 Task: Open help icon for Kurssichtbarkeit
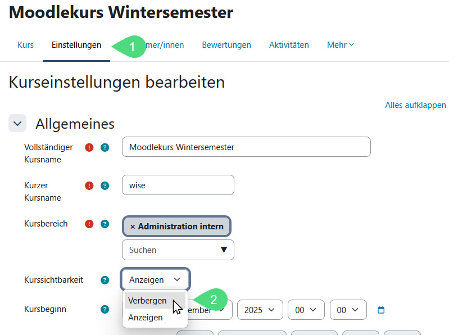[x=105, y=280]
